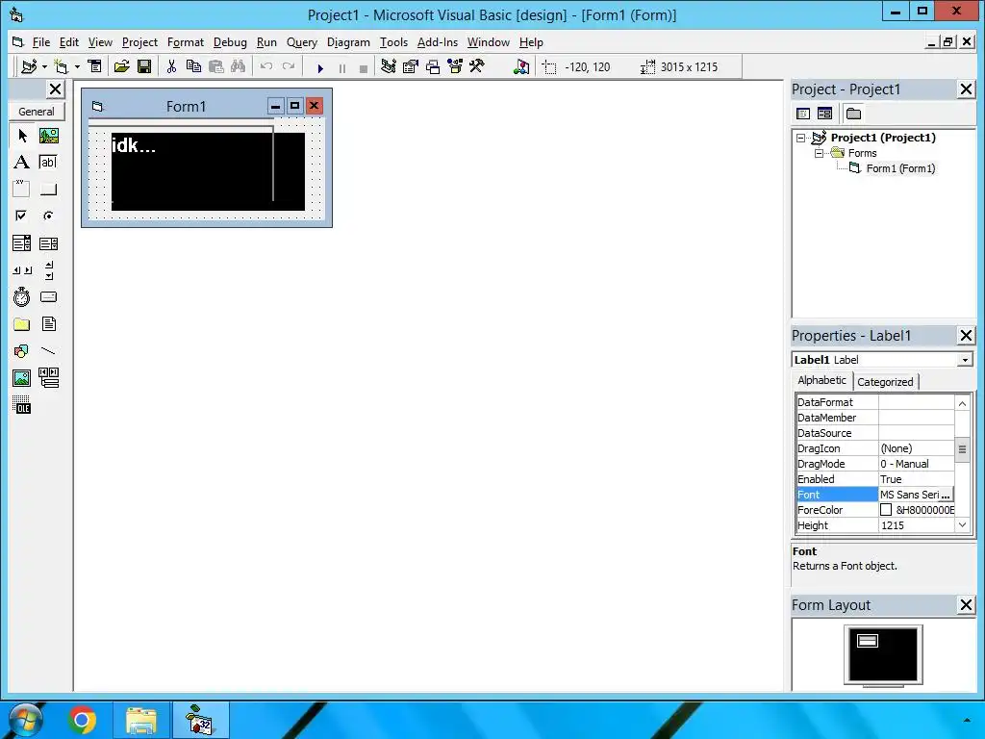This screenshot has width=985, height=739.
Task: Open the Debug menu
Action: click(x=230, y=42)
